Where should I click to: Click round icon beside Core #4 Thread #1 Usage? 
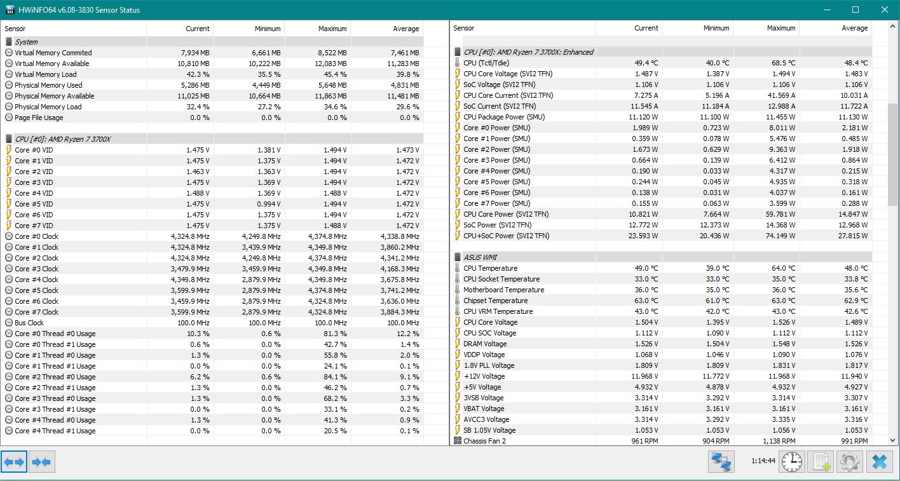tap(9, 431)
